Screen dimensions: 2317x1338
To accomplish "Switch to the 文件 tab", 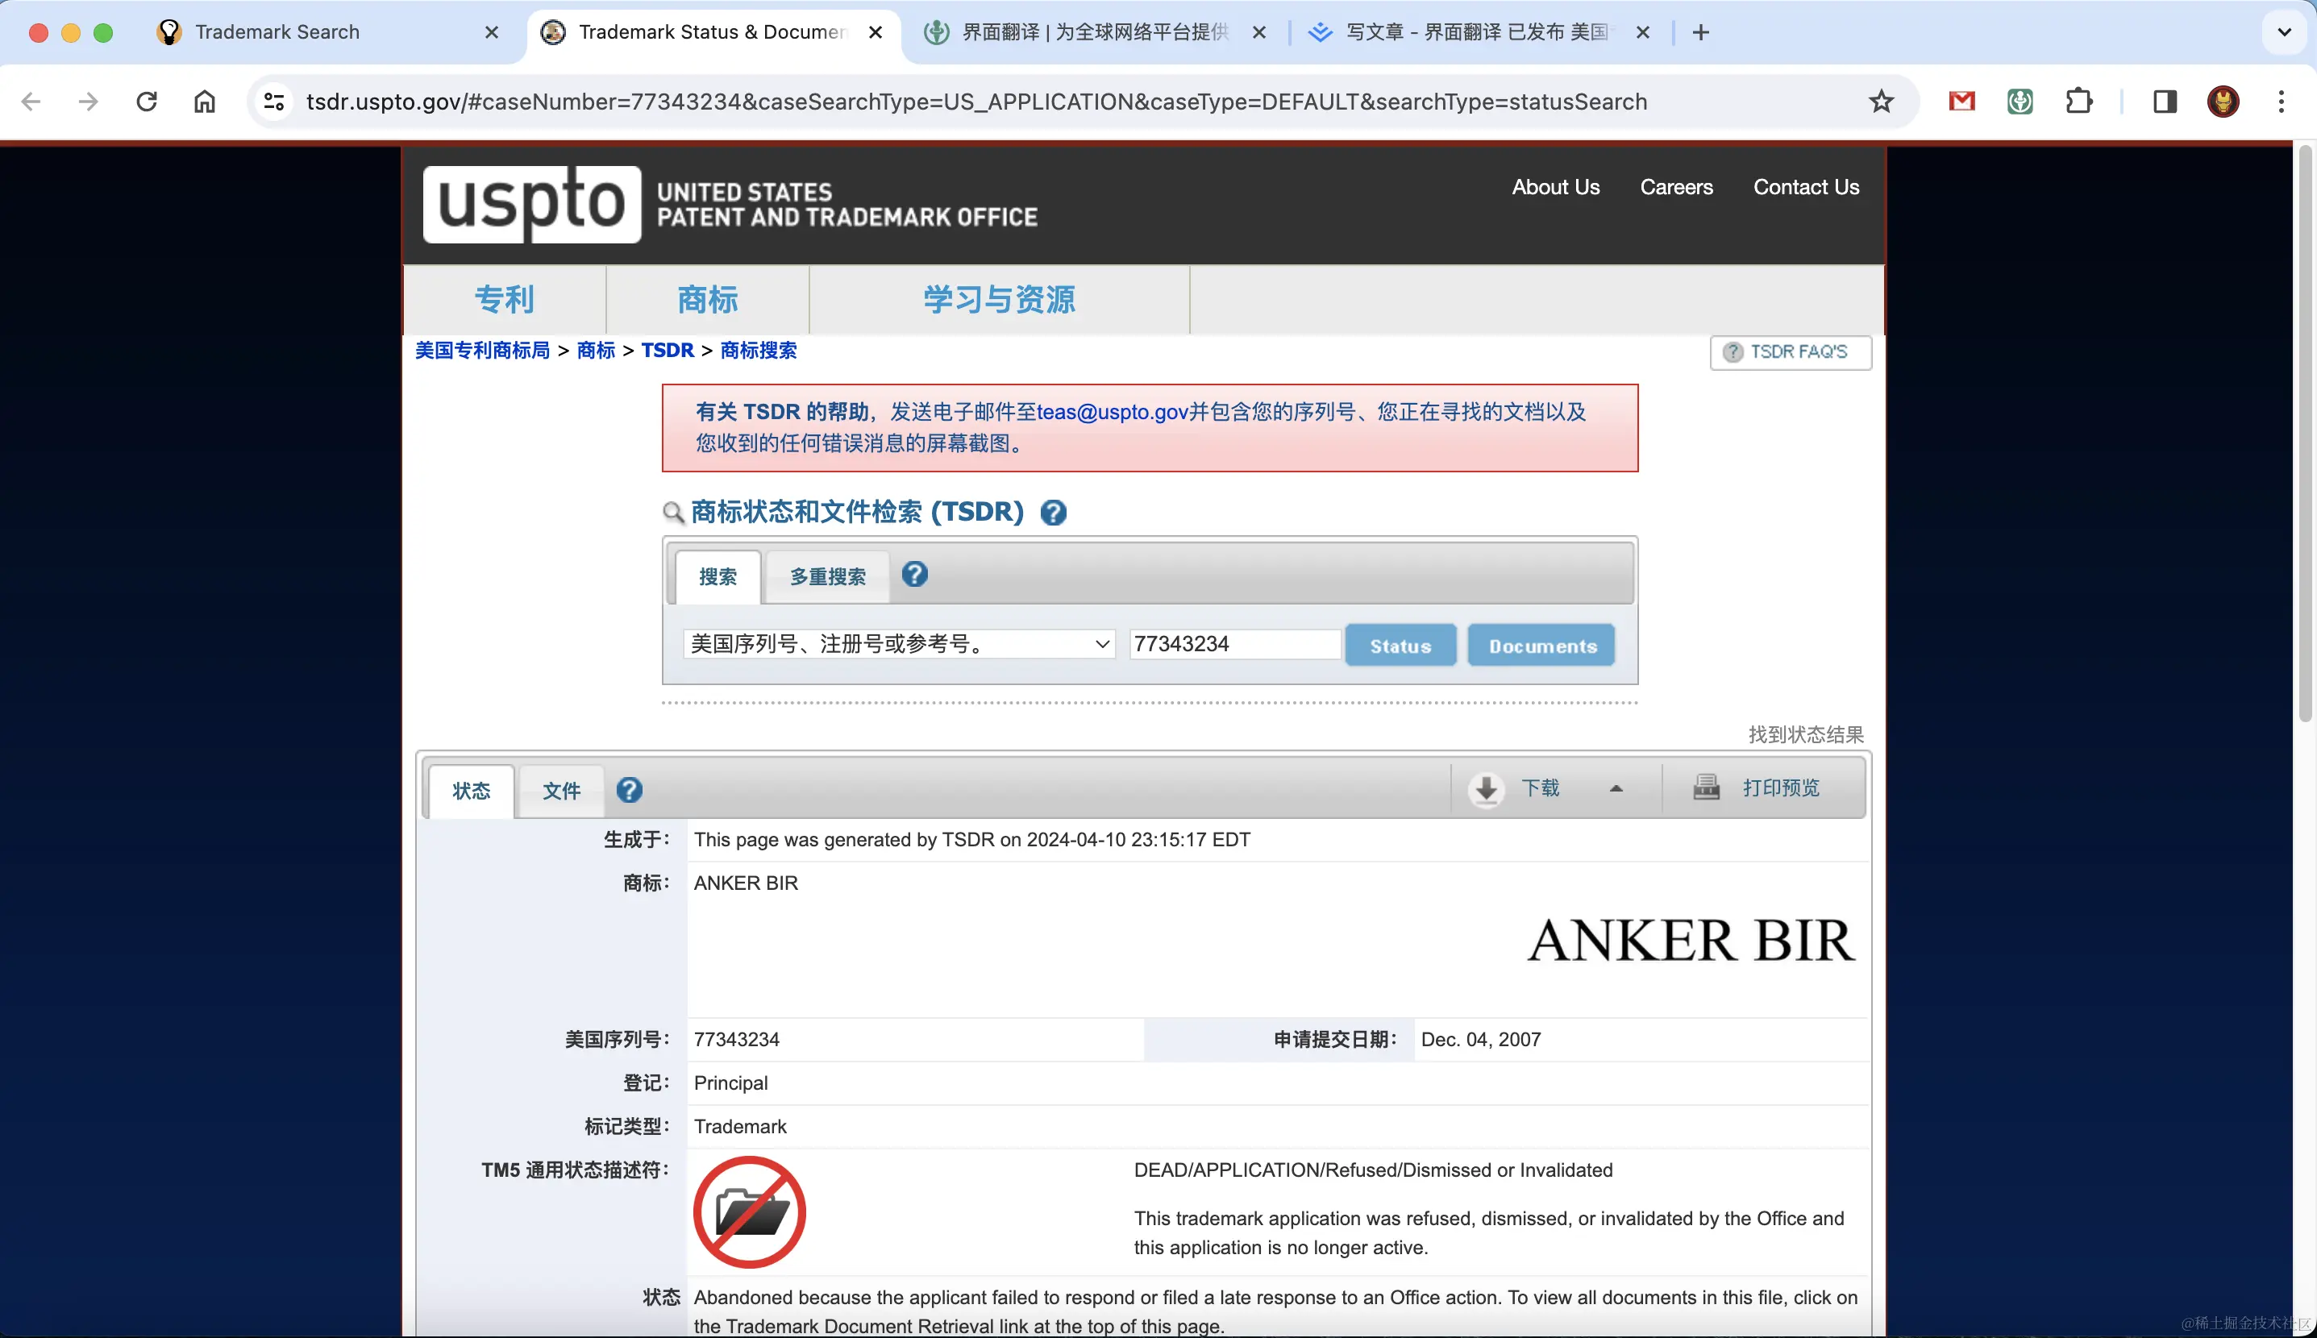I will click(x=560, y=790).
